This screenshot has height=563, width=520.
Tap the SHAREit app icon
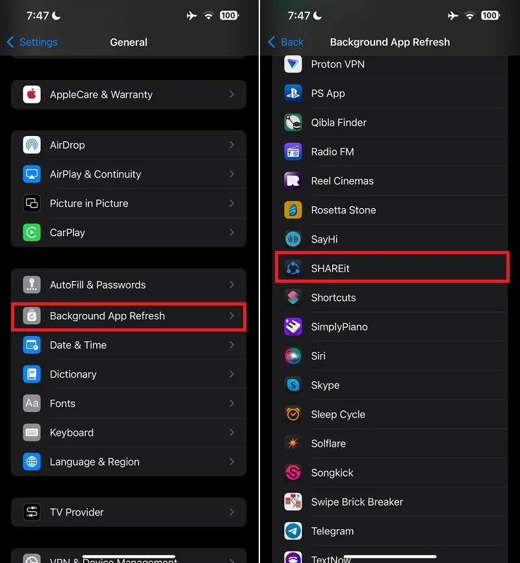click(293, 268)
